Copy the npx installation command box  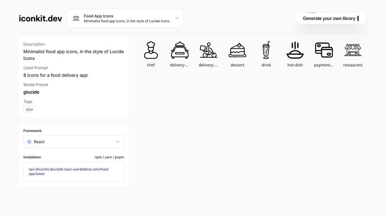tap(74, 172)
